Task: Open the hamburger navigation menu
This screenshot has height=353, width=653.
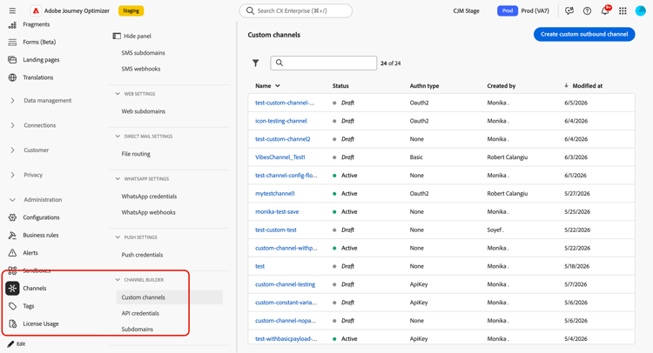Action: tap(12, 10)
